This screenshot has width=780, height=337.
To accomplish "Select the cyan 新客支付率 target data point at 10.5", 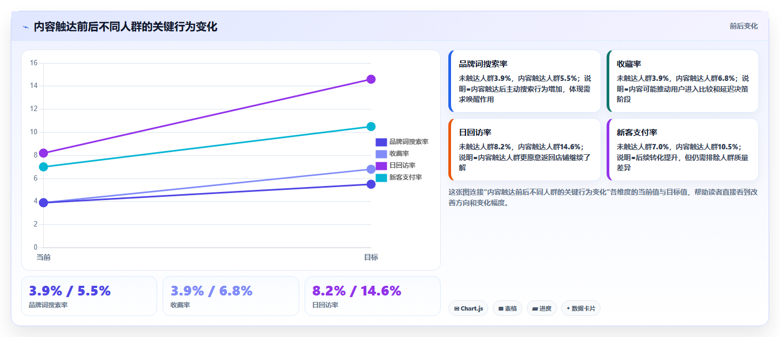I will point(371,127).
